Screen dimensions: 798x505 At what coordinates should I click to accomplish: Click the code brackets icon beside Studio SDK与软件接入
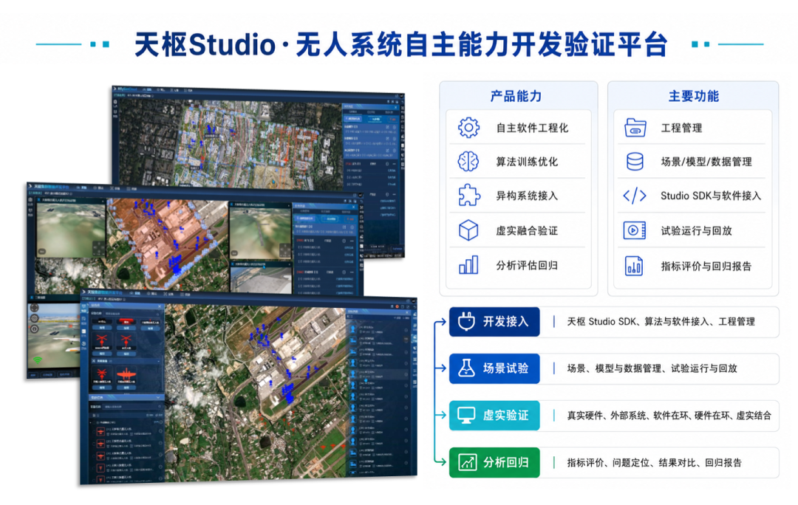tap(635, 196)
